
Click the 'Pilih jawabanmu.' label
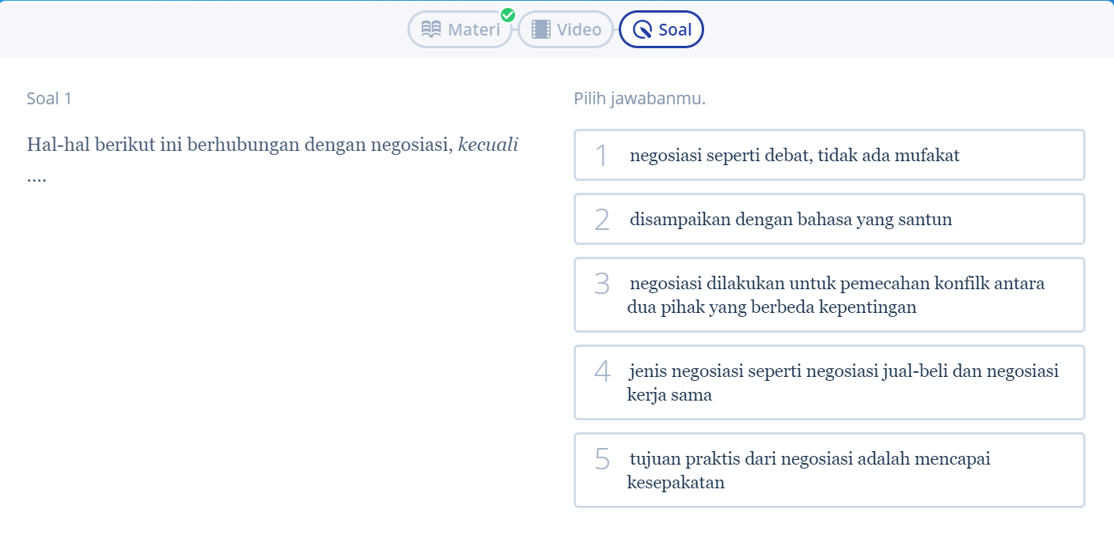tap(640, 100)
